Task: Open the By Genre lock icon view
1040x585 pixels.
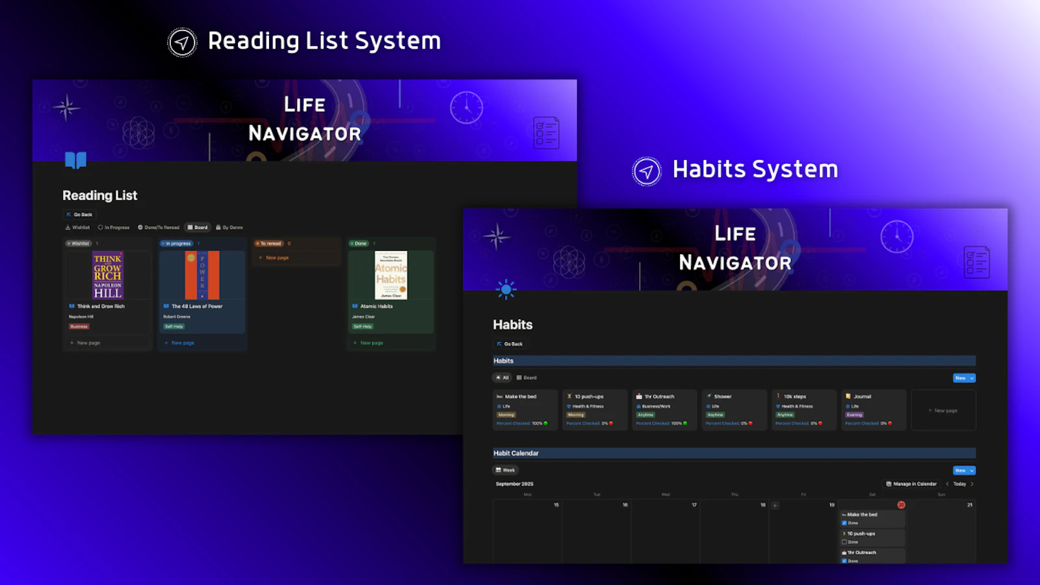Action: click(x=218, y=227)
